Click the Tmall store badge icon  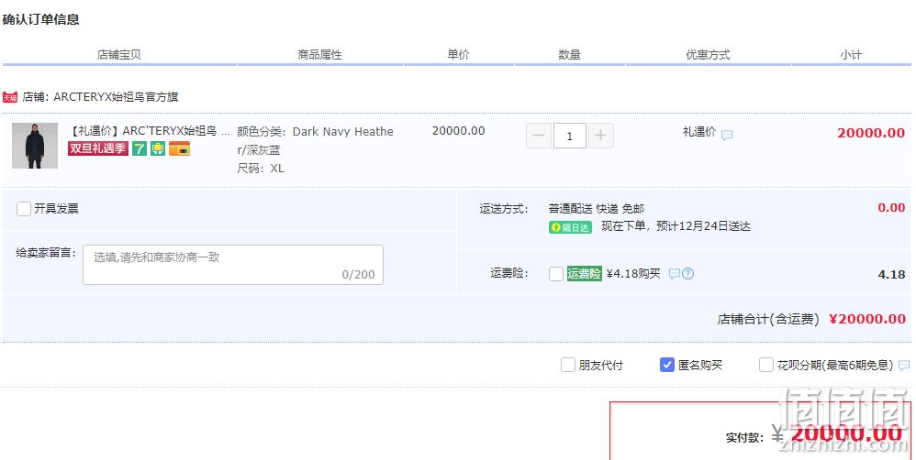tap(10, 97)
